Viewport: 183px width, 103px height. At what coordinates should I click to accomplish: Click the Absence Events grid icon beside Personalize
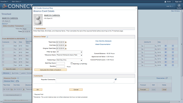tap(167, 78)
